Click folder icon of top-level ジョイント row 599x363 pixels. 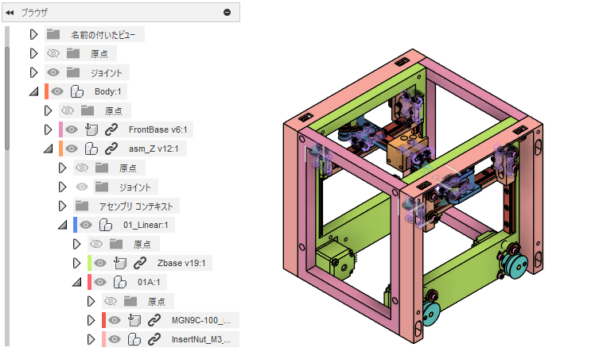73,72
